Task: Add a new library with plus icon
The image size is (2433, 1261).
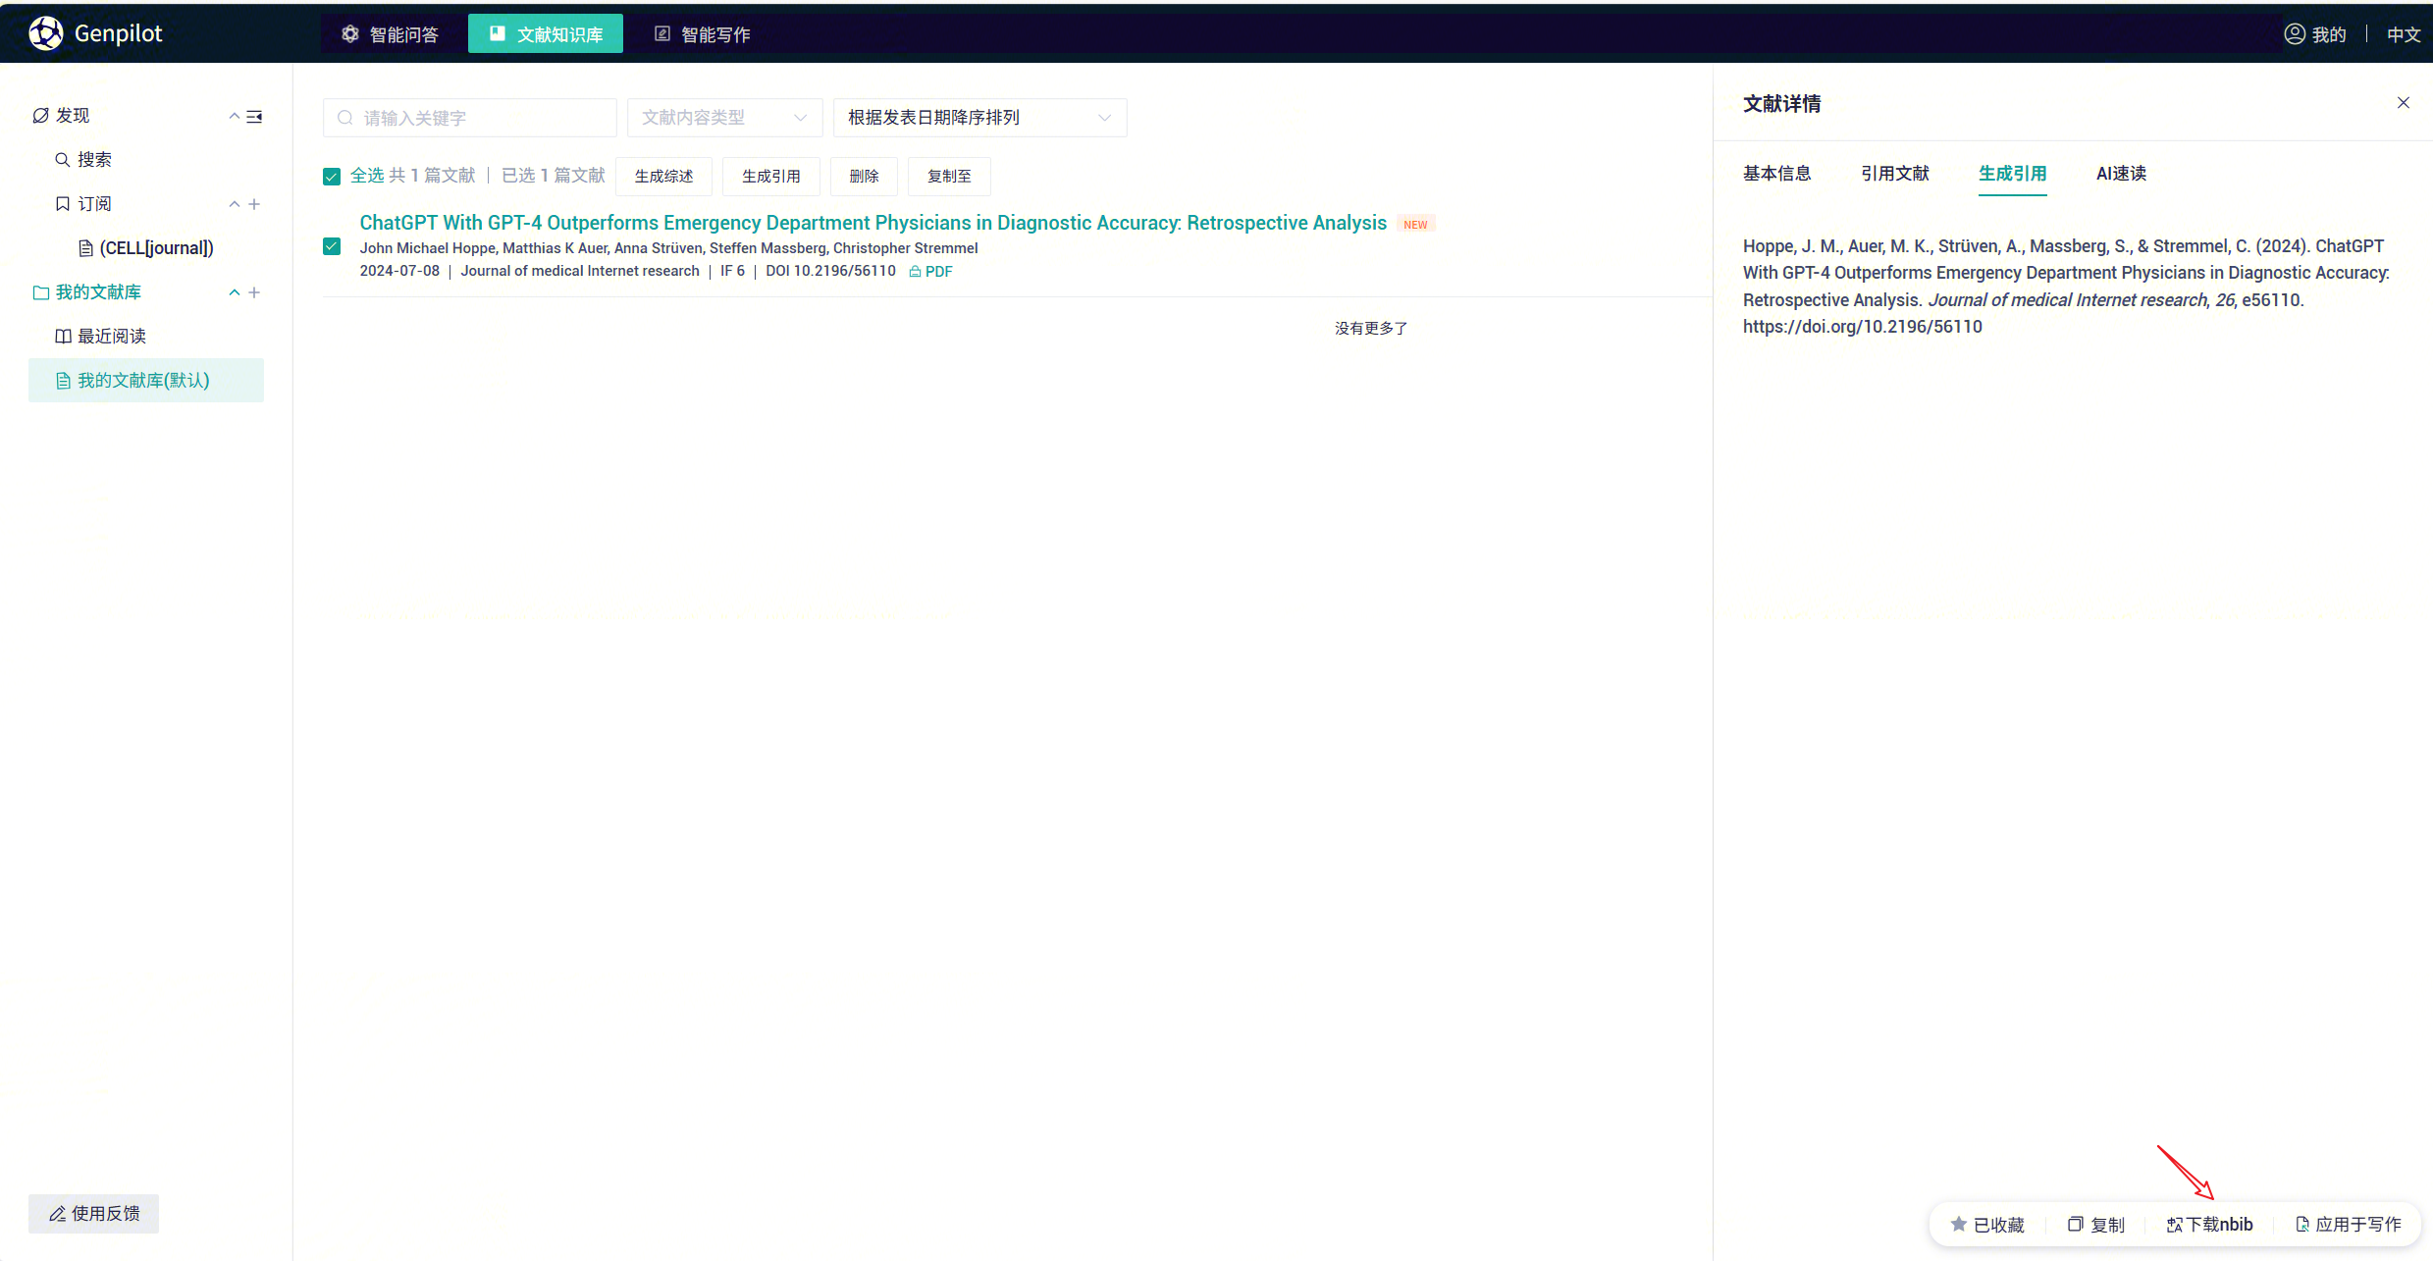Action: (x=254, y=292)
